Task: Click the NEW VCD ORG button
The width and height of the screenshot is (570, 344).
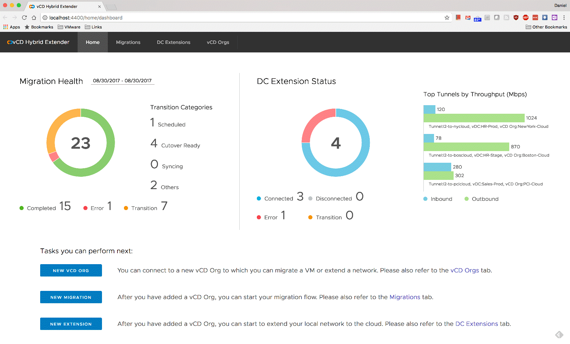Action: point(71,270)
